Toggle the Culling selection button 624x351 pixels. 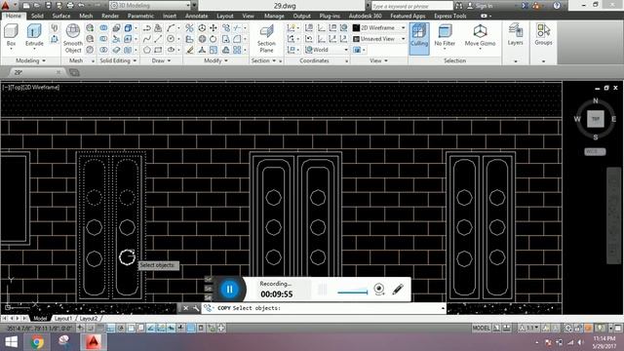click(x=419, y=38)
